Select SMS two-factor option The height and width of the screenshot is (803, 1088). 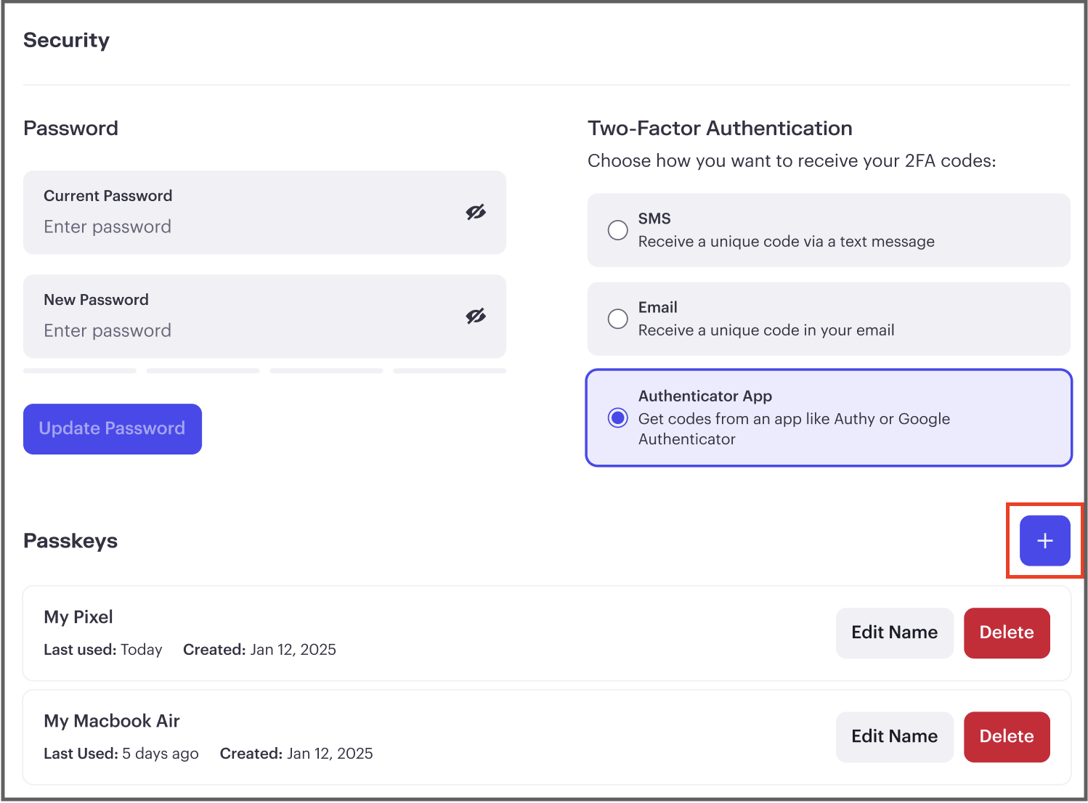click(829, 230)
